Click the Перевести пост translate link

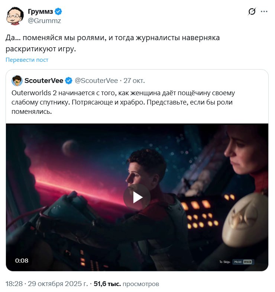[27, 60]
